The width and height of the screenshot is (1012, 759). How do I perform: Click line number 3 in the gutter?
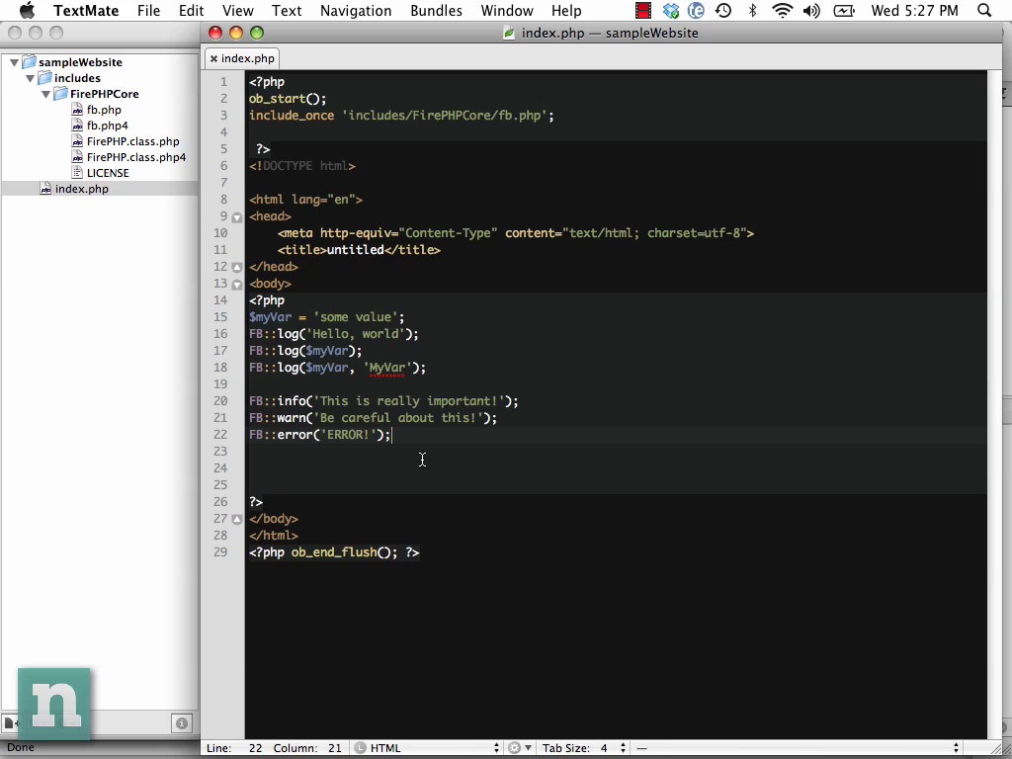(x=224, y=116)
